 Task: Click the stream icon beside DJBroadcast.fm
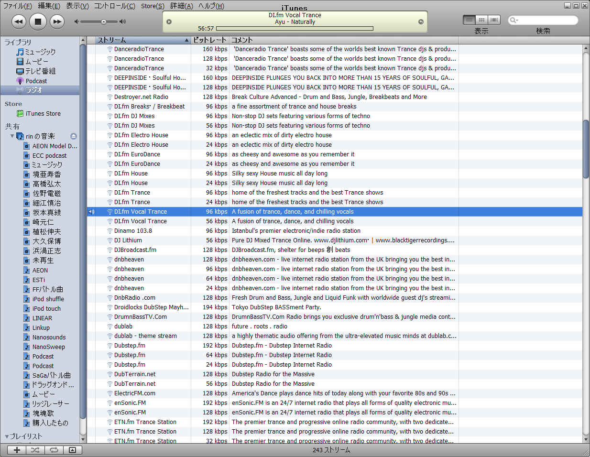click(x=109, y=250)
